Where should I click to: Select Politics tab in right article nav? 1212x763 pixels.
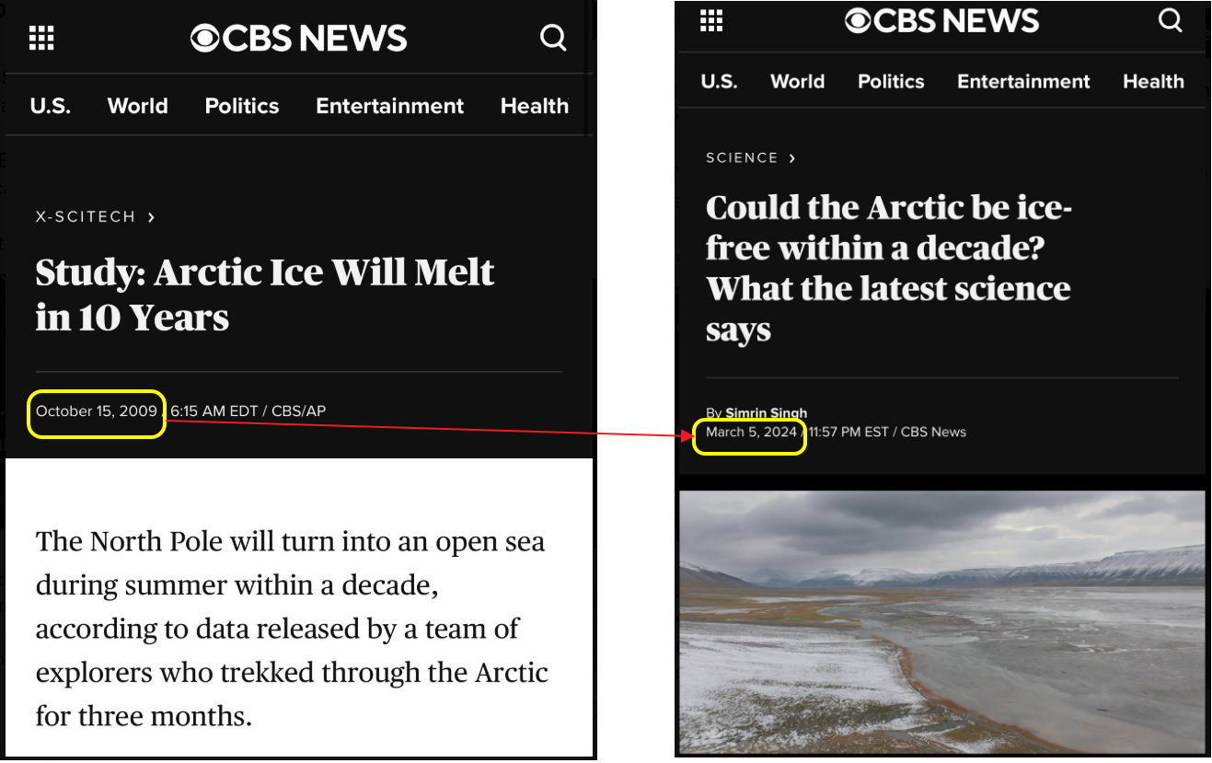891,81
